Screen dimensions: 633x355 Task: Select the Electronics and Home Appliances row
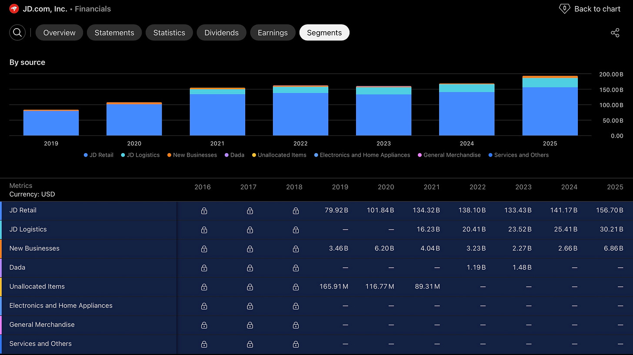316,306
